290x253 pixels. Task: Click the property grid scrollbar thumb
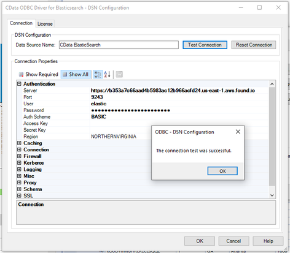[272, 137]
